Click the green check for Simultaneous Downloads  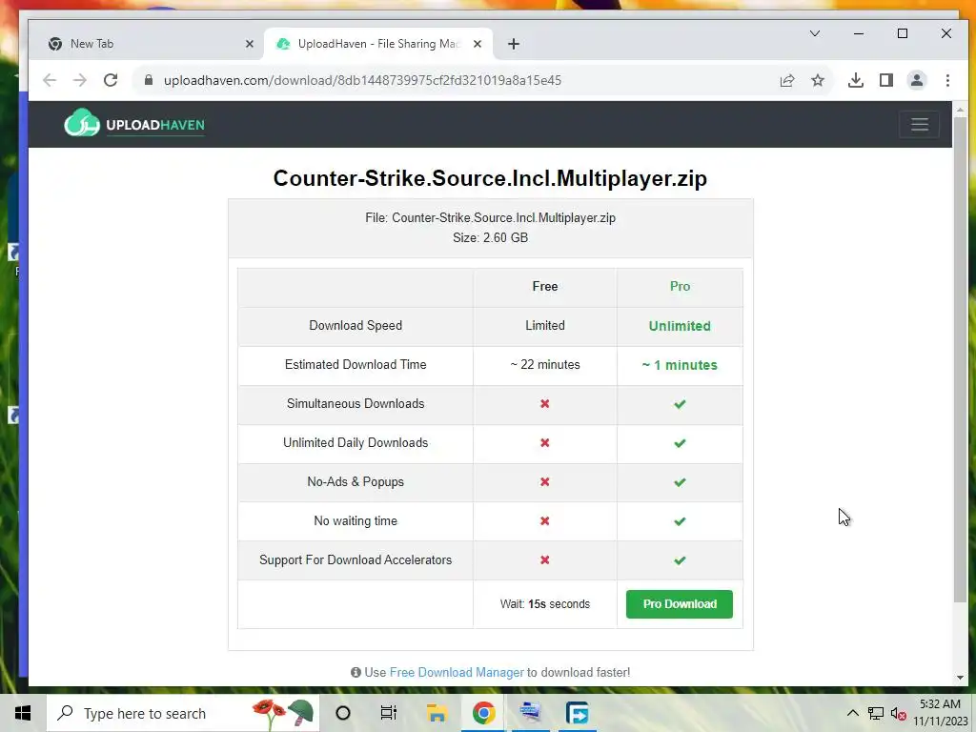[680, 404]
